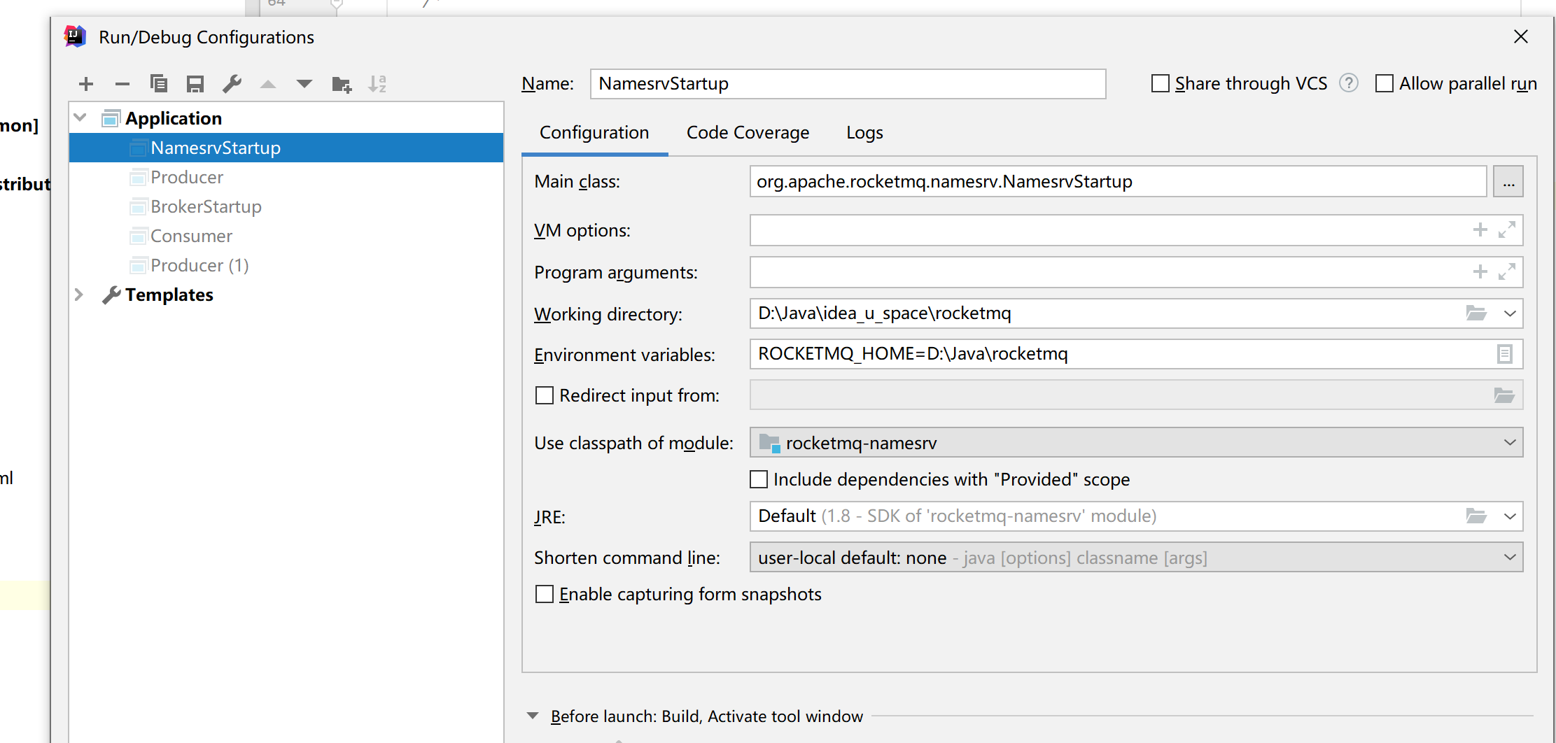Viewport: 1556px width, 743px height.
Task: Expand the Templates tree node
Action: [80, 295]
